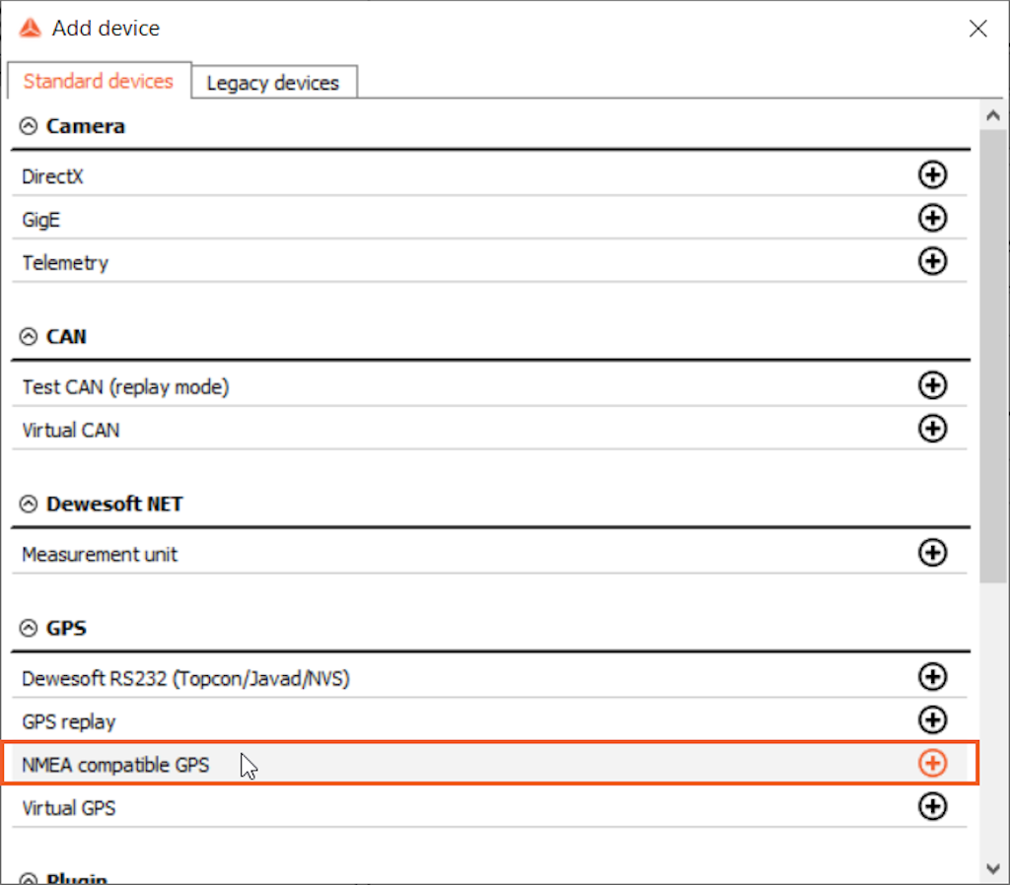Select the NMEA compatible GPS label
The width and height of the screenshot is (1010, 885).
point(115,765)
